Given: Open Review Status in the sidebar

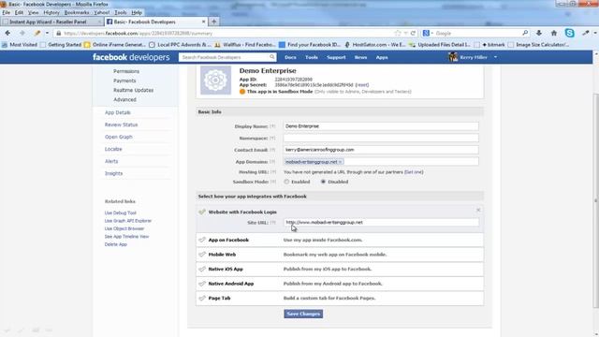Looking at the screenshot, I should (x=121, y=125).
